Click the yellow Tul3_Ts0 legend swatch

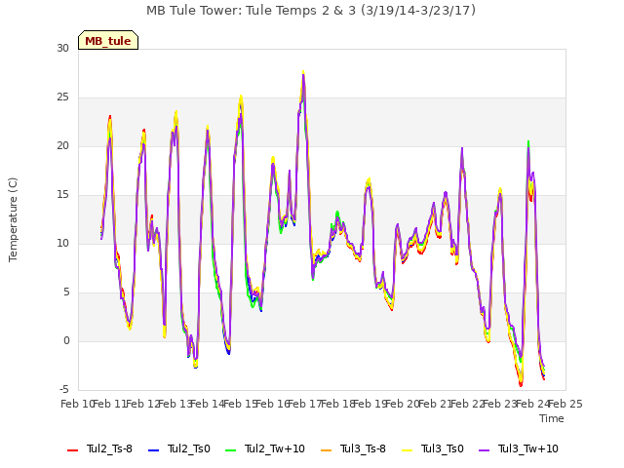[407, 450]
